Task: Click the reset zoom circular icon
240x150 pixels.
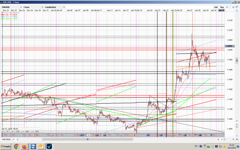Action: 237,139
